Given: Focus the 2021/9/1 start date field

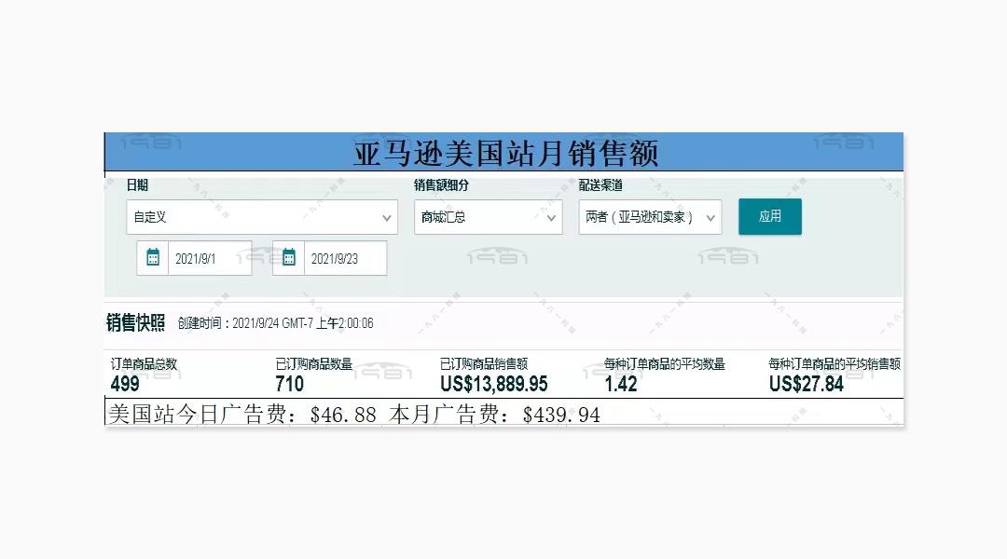Looking at the screenshot, I should (210, 258).
